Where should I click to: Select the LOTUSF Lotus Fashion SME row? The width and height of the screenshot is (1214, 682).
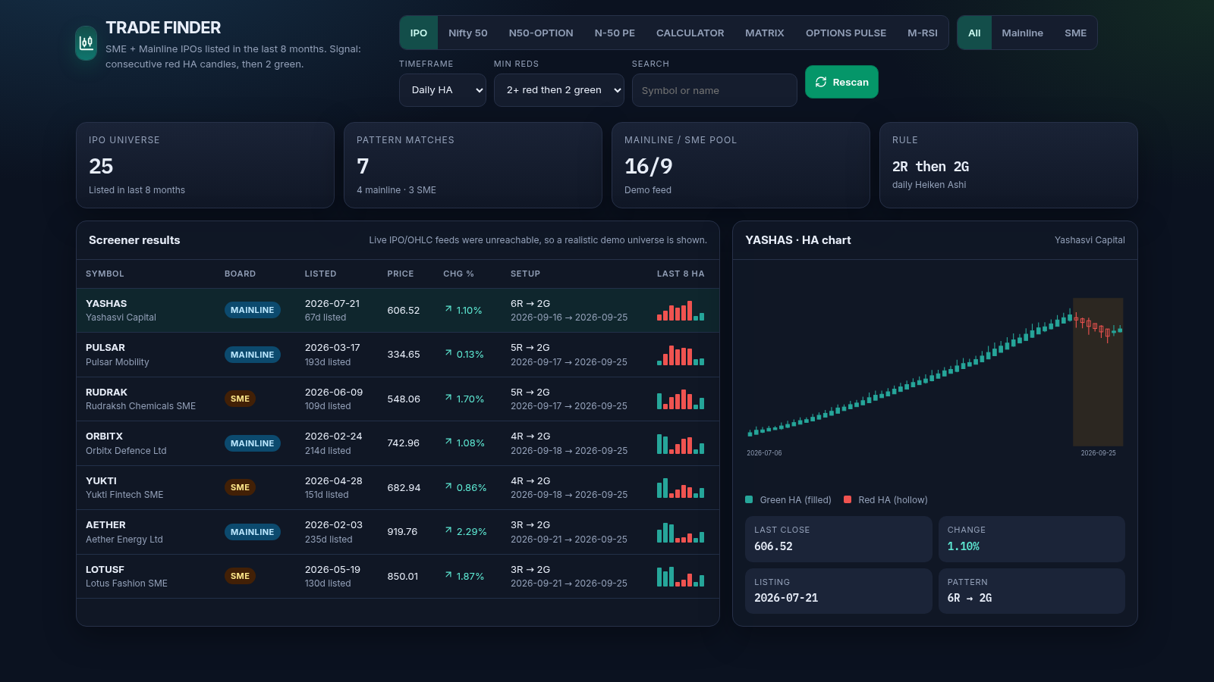pos(398,576)
